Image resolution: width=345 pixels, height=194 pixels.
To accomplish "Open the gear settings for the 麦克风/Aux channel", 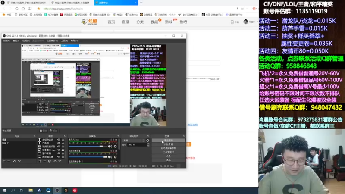I will pos(115,147).
